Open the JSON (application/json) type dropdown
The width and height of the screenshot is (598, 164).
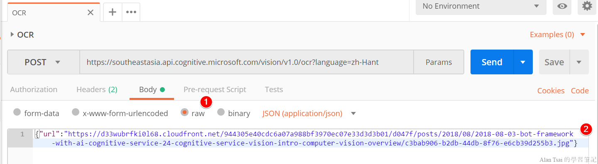(309, 113)
